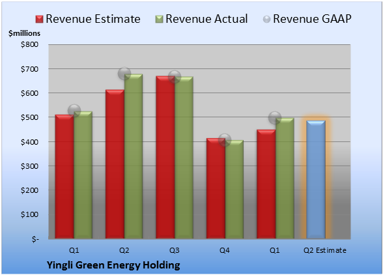This screenshot has width=383, height=275.
Task: Click the '$100' axis value
Action: click(x=29, y=214)
